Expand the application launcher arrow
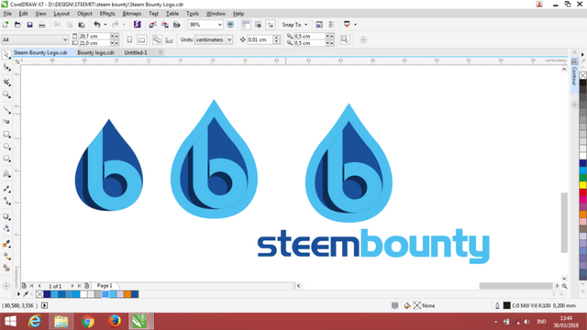 click(x=355, y=25)
